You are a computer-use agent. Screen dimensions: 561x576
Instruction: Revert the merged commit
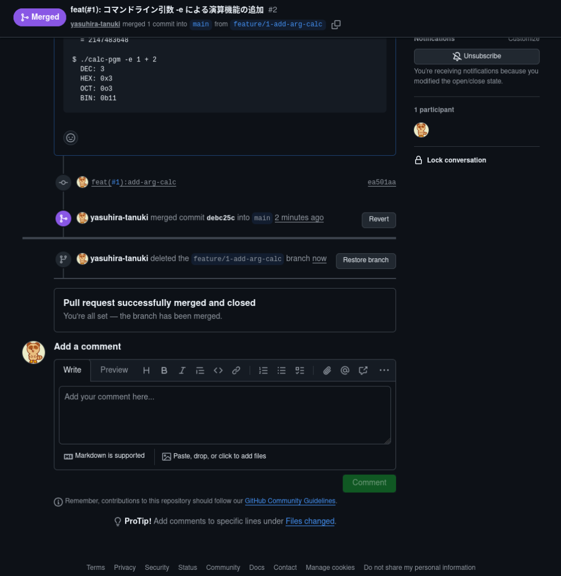(379, 219)
